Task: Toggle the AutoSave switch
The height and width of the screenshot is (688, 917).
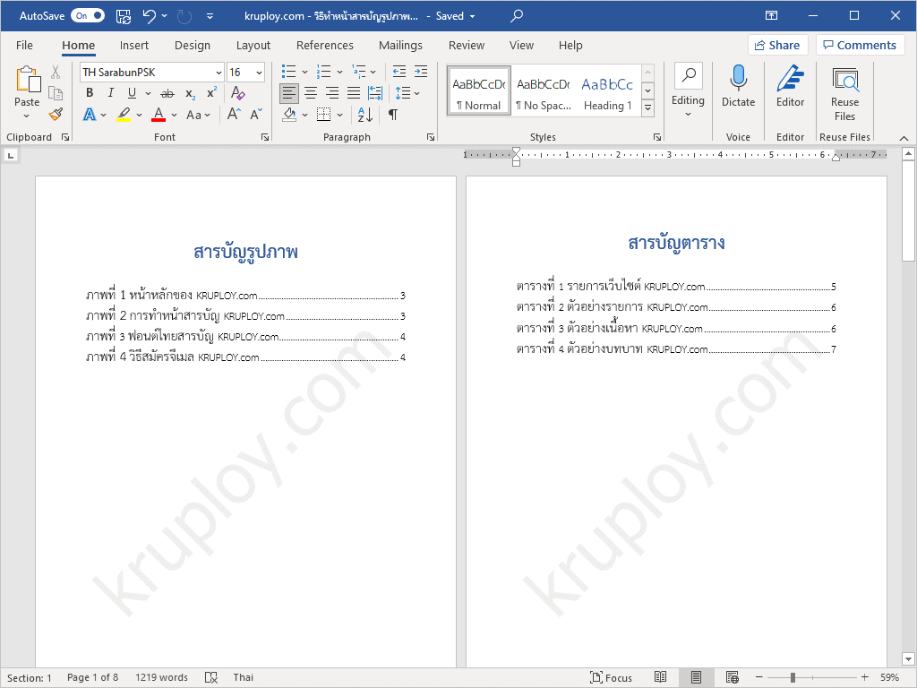Action: [x=87, y=16]
